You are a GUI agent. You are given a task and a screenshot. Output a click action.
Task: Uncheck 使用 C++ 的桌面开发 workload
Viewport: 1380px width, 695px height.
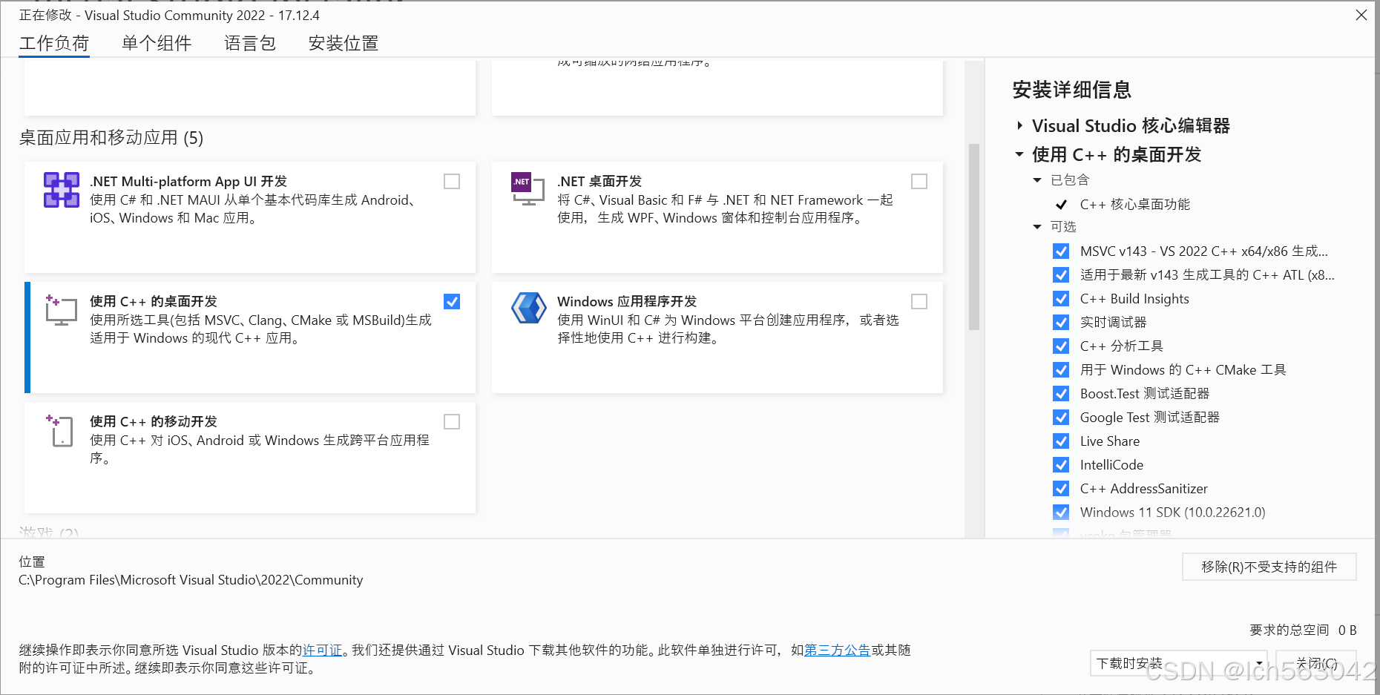point(452,302)
